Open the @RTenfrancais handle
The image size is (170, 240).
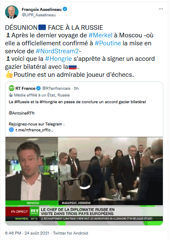point(56,89)
